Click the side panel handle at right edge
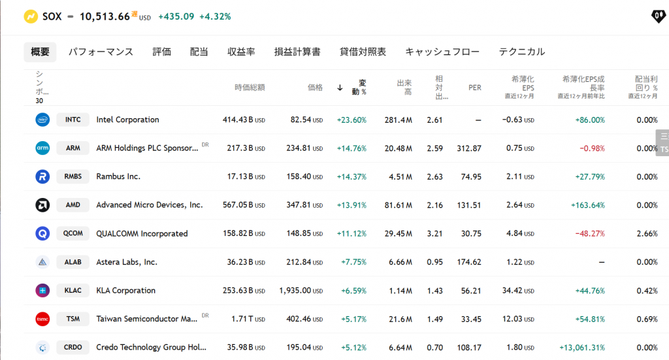This screenshot has height=360, width=669. coord(663,142)
